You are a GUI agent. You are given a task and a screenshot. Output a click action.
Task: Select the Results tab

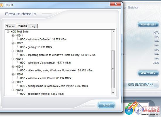pyautogui.click(x=22, y=26)
